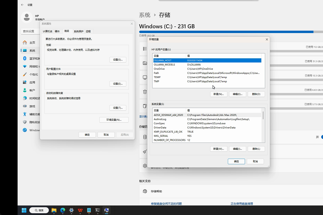
Task: Open the Notepad icon on taskbar
Action: [x=89, y=210]
